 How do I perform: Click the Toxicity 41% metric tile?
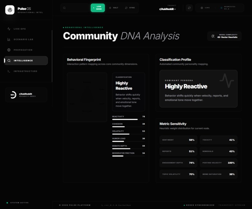(x=218, y=140)
